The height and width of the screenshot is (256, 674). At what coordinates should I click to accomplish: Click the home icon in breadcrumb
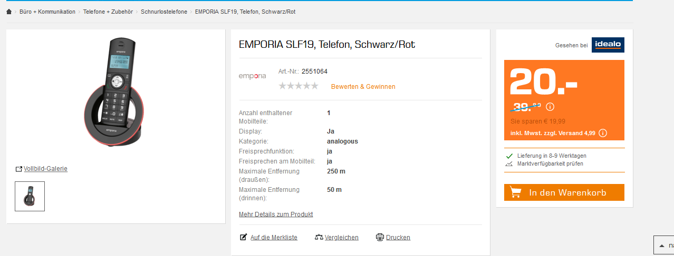point(9,12)
